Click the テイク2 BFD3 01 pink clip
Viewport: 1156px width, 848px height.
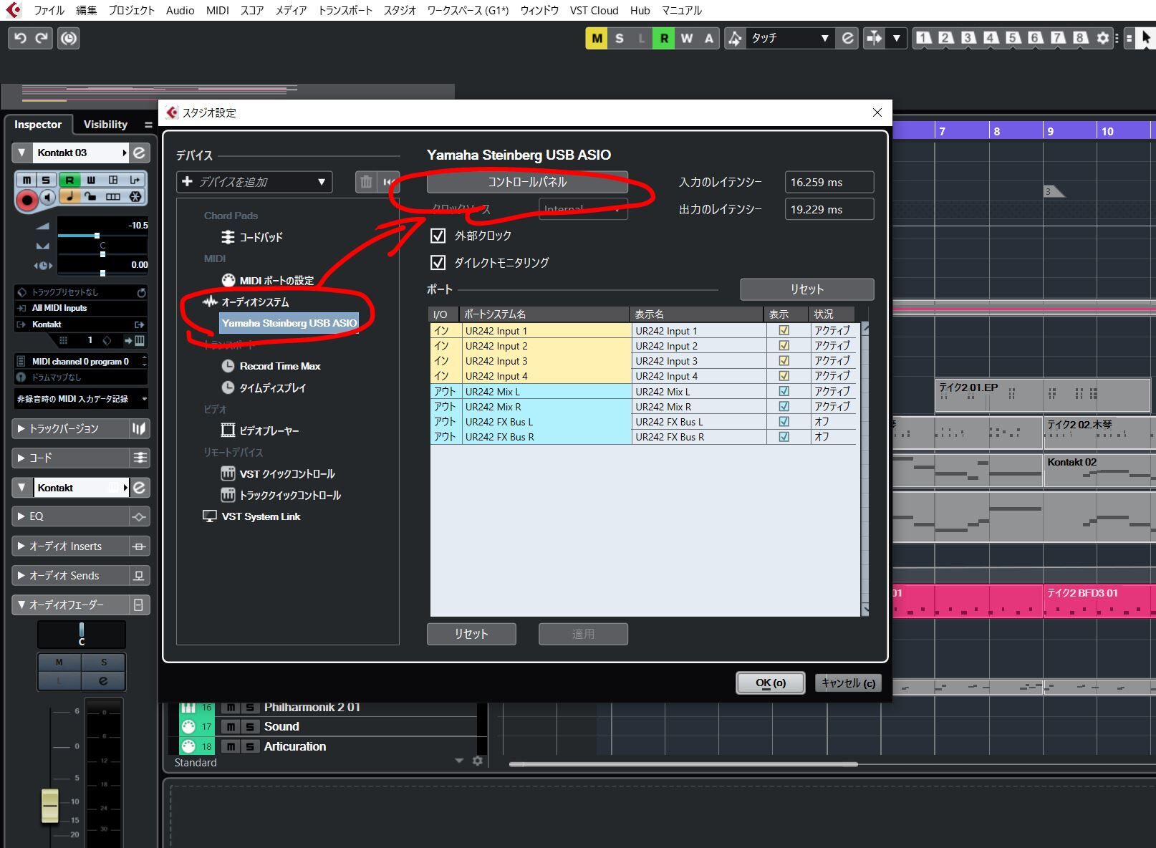[1098, 600]
